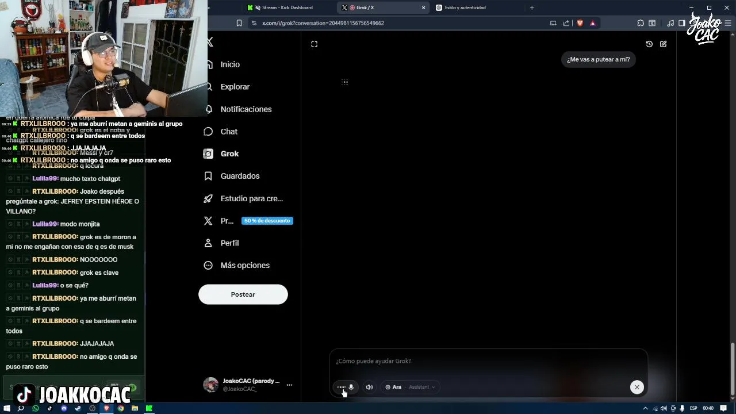Open the Windows notifications center
The width and height of the screenshot is (736, 414).
click(x=723, y=408)
